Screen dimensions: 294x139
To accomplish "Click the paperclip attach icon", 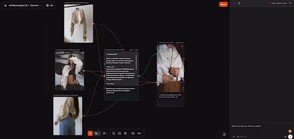I will (286, 136).
